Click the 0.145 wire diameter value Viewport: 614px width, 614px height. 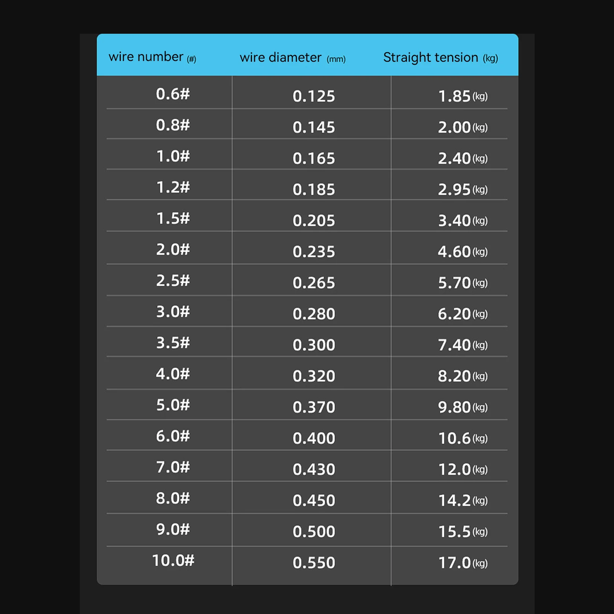click(x=314, y=127)
